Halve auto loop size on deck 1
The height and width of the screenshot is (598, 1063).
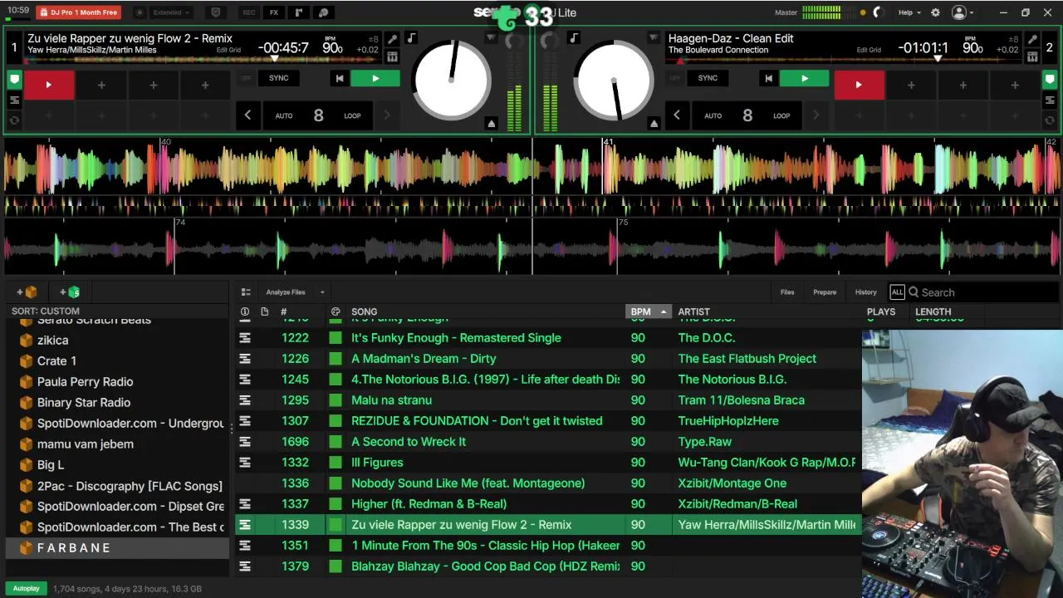[247, 115]
